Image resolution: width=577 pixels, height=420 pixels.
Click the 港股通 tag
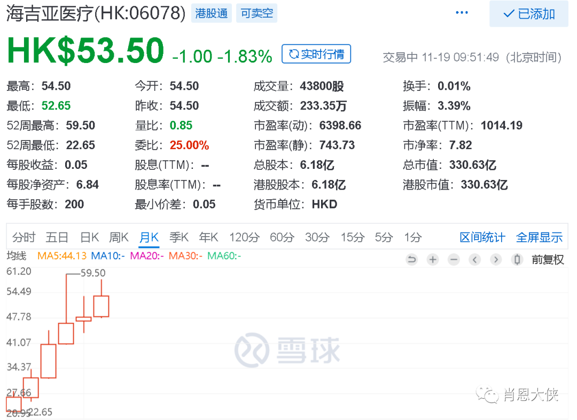pos(211,13)
